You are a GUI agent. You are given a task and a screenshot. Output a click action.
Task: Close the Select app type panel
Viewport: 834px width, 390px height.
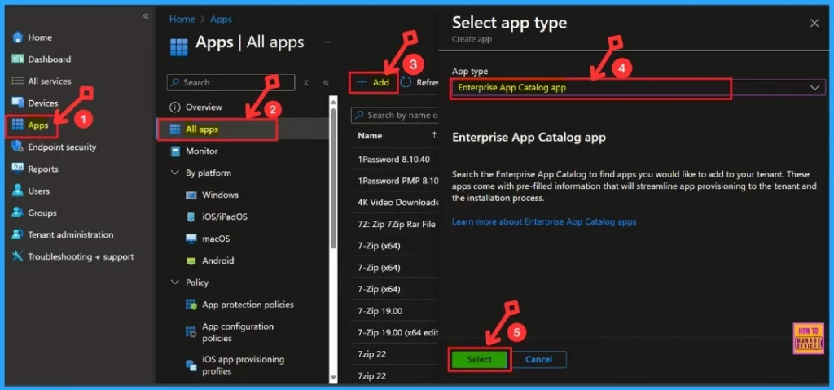(814, 23)
